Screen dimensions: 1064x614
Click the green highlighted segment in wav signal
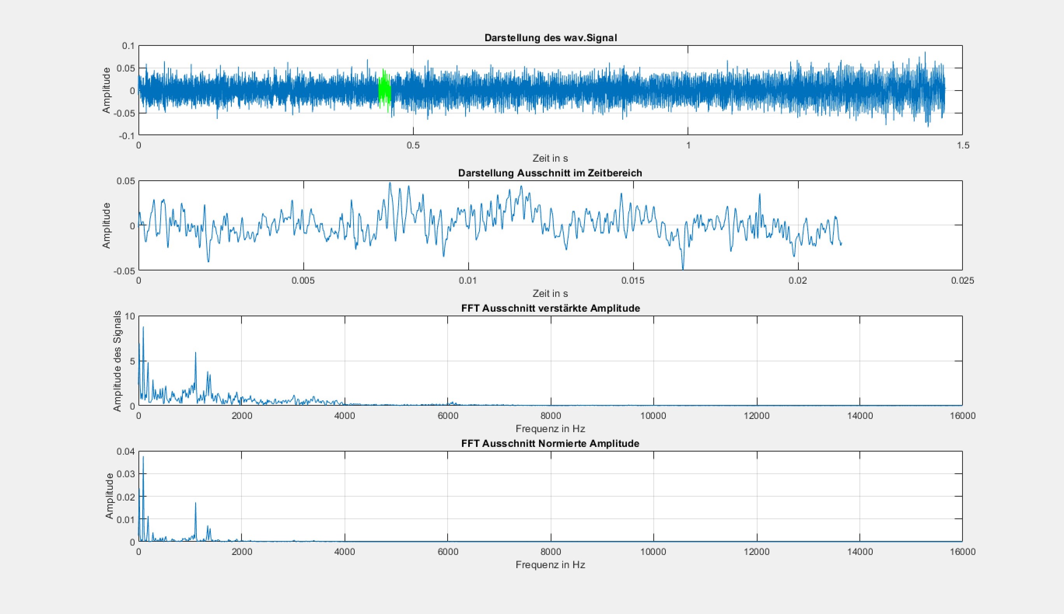pyautogui.click(x=384, y=90)
